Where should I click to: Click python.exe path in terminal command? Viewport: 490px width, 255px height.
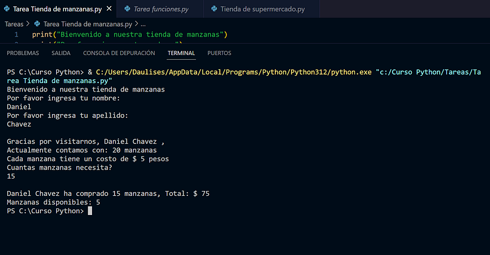(x=234, y=72)
